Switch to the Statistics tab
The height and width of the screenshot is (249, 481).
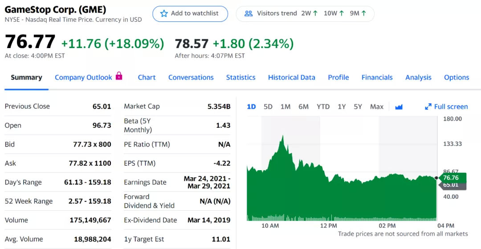pos(240,78)
